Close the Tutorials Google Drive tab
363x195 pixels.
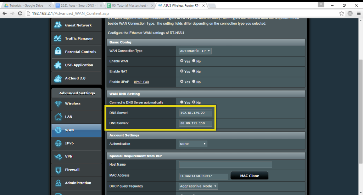tap(50, 6)
